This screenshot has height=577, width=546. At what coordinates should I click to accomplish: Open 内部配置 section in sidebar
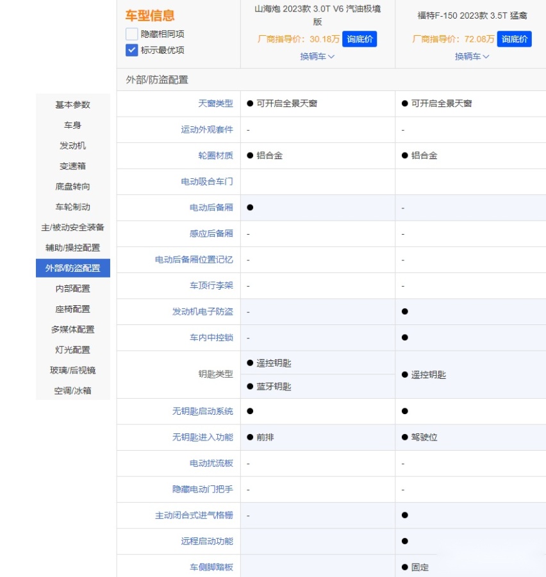(x=73, y=288)
